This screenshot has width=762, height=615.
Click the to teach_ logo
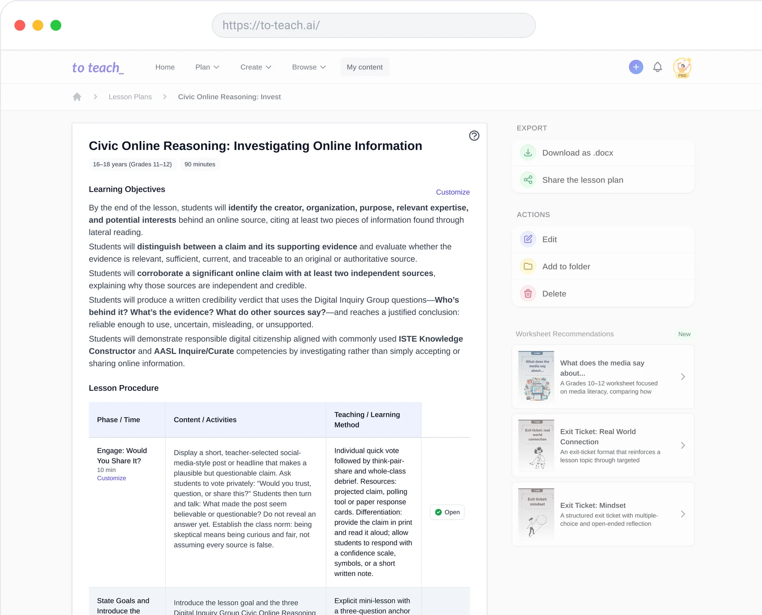click(98, 67)
